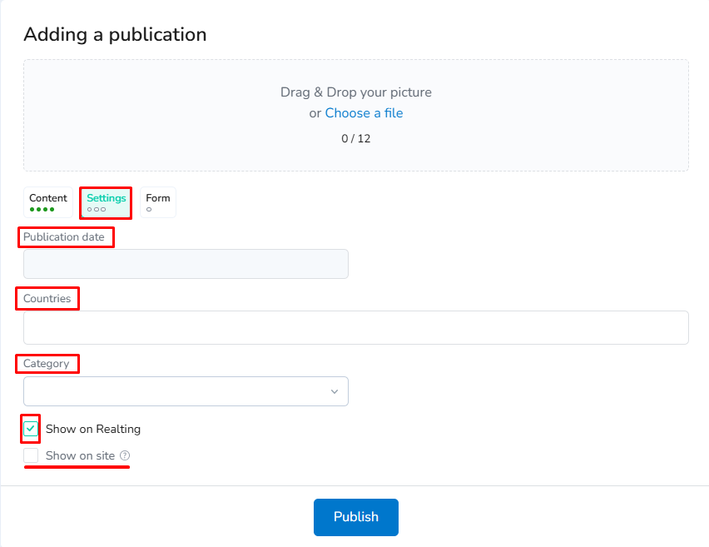
Task: Click the help icon beside Show on site
Action: (x=125, y=455)
